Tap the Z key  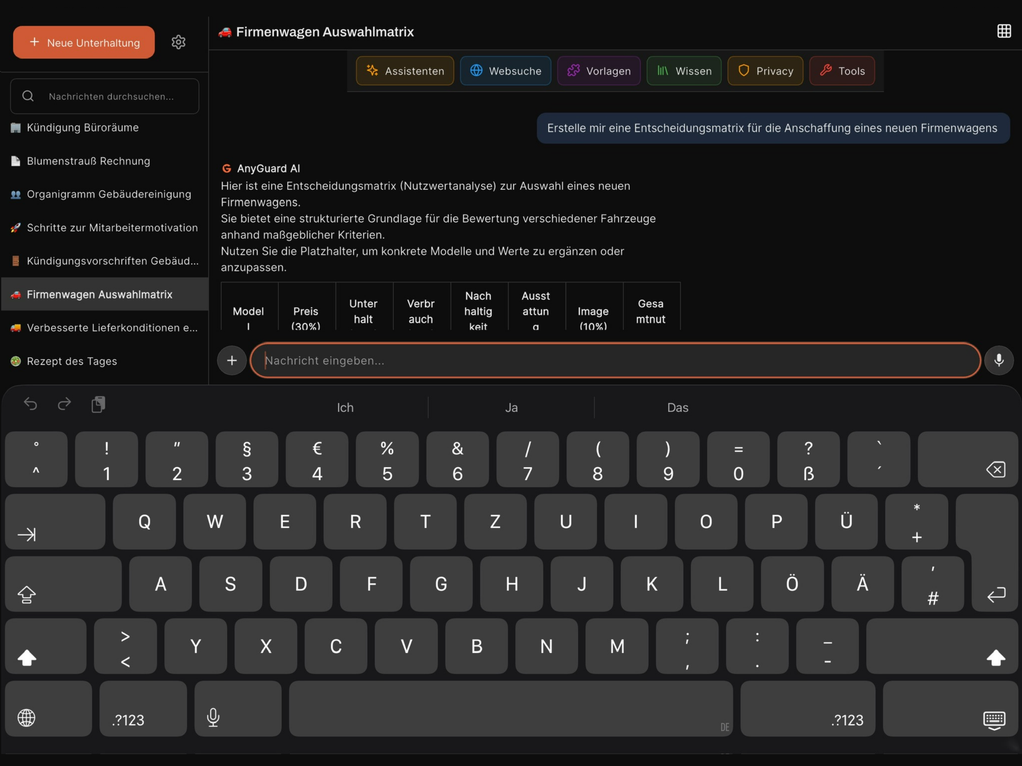tap(495, 522)
